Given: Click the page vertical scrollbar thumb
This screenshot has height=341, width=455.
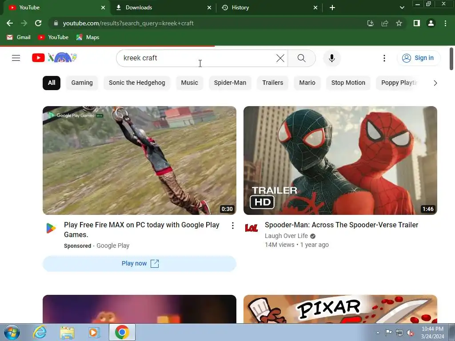Looking at the screenshot, I should point(451,59).
